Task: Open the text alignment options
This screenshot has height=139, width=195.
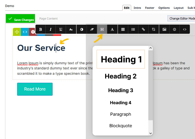Action: [x=123, y=29]
